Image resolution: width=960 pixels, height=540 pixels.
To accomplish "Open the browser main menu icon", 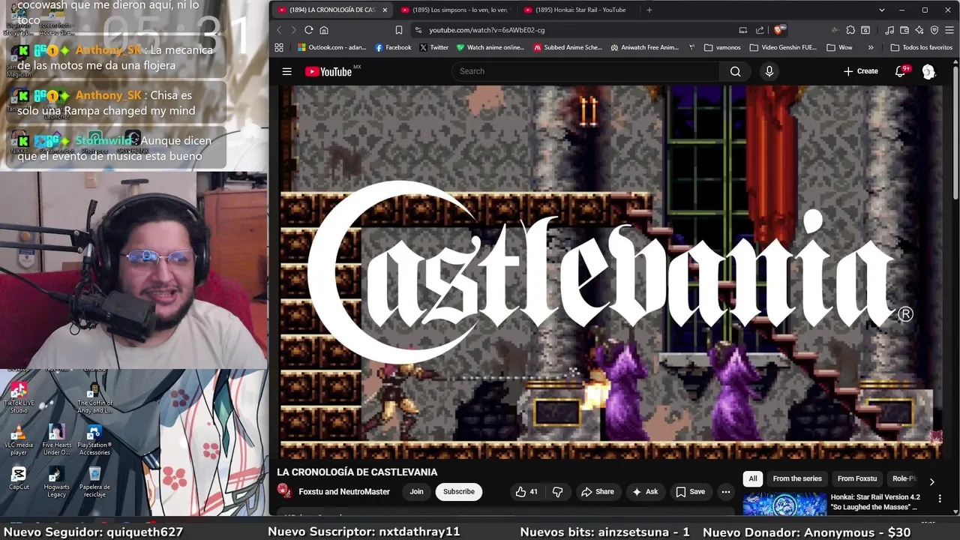I will pos(949,30).
